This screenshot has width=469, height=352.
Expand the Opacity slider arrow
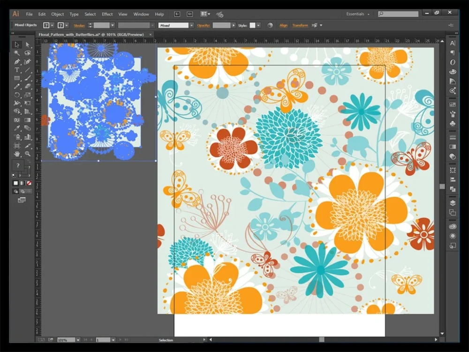click(x=234, y=25)
